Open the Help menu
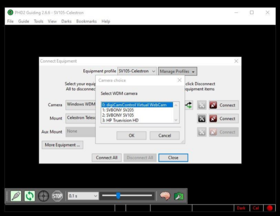Image resolution: width=280 pixels, height=216 pixels. pyautogui.click(x=106, y=21)
